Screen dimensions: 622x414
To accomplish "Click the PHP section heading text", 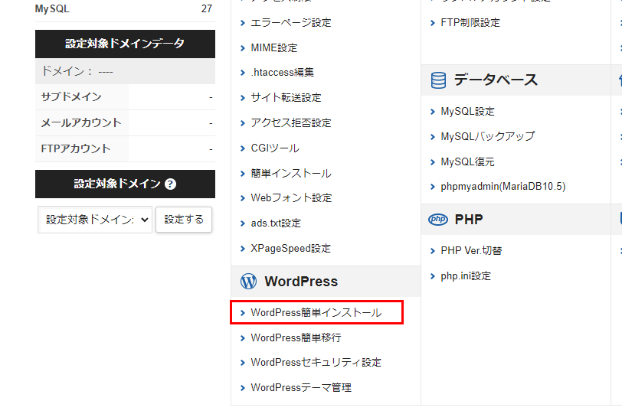I will 469,220.
